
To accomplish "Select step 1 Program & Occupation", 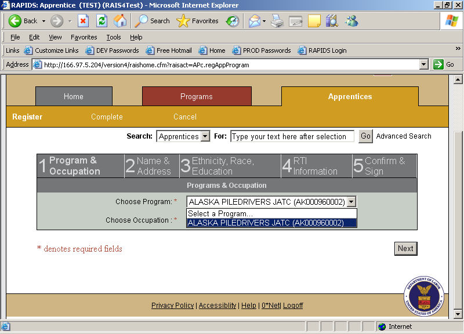I will coord(81,166).
